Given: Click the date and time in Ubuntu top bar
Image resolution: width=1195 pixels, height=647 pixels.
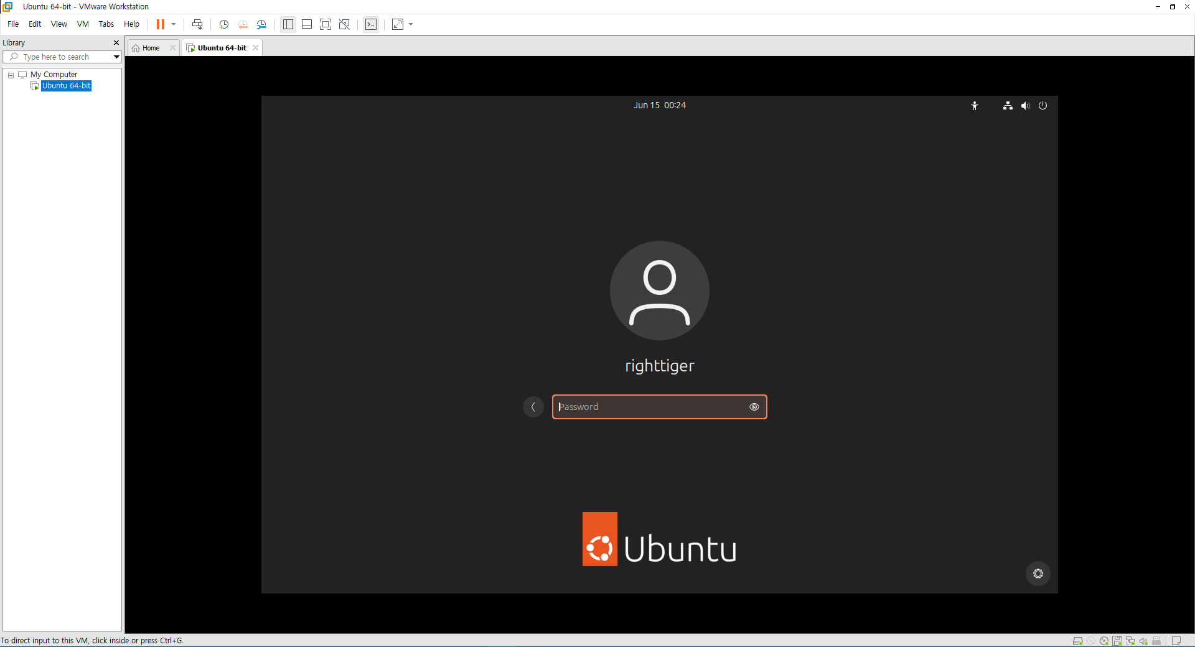Looking at the screenshot, I should click(660, 106).
